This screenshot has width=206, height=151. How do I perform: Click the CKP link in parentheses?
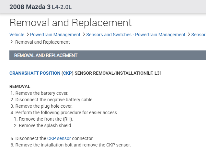(67, 73)
